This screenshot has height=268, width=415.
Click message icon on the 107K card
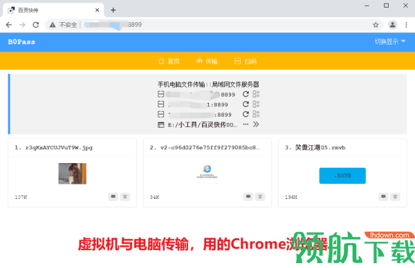[x=113, y=197]
